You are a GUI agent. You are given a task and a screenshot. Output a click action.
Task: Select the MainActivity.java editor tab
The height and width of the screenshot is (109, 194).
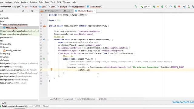[x=85, y=11]
